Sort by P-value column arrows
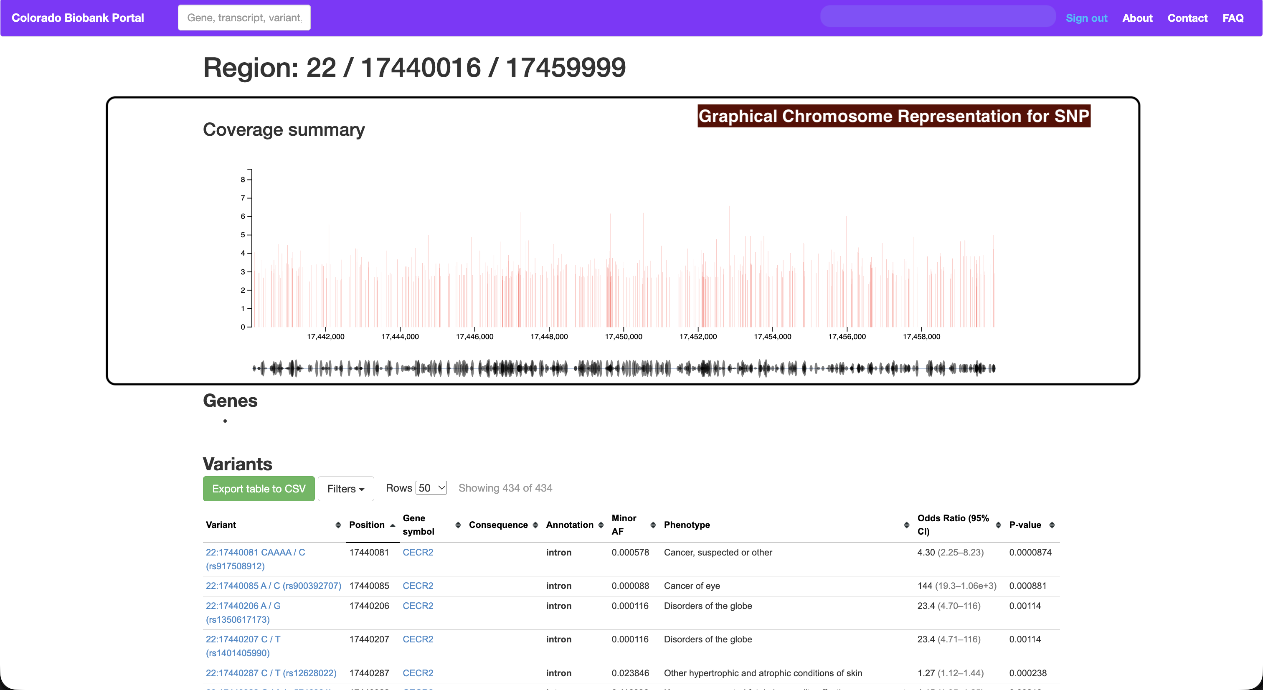This screenshot has height=690, width=1263. (1052, 525)
